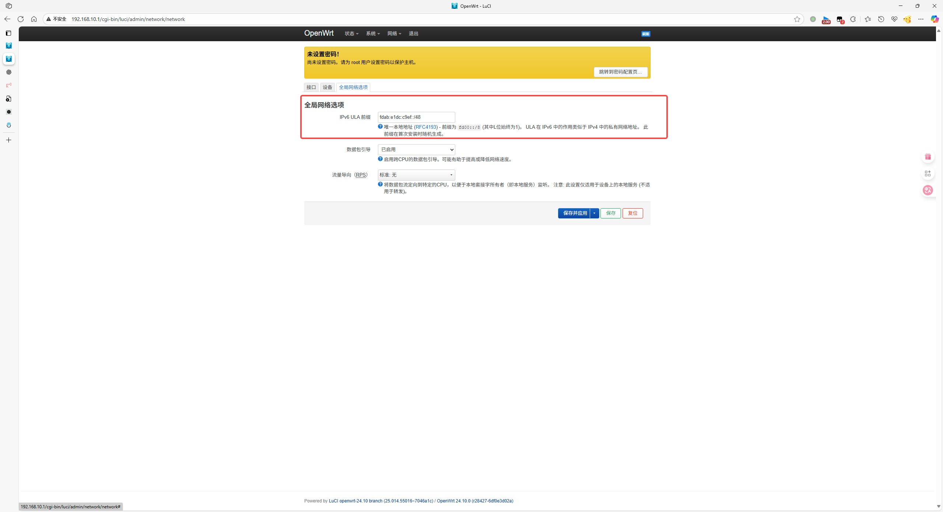Open the browser home page
Image resolution: width=943 pixels, height=512 pixels.
point(34,19)
